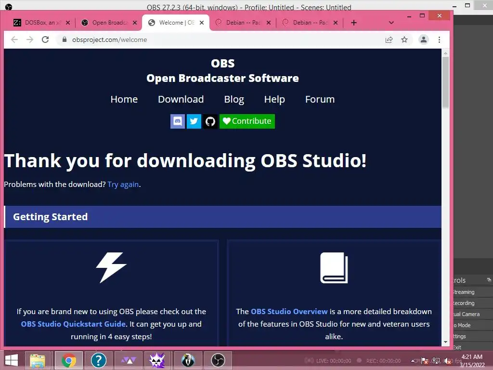493x370 pixels.
Task: Open File Explorer from the taskbar
Action: coord(38,360)
